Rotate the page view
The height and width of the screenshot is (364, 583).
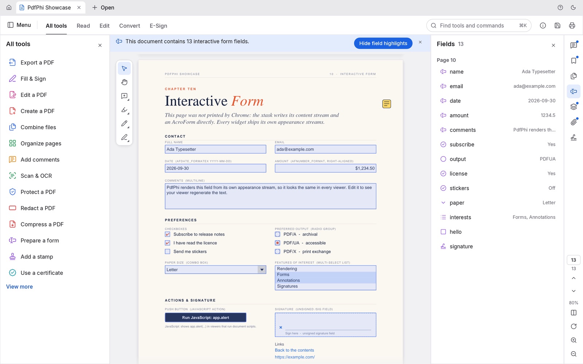[x=574, y=327]
